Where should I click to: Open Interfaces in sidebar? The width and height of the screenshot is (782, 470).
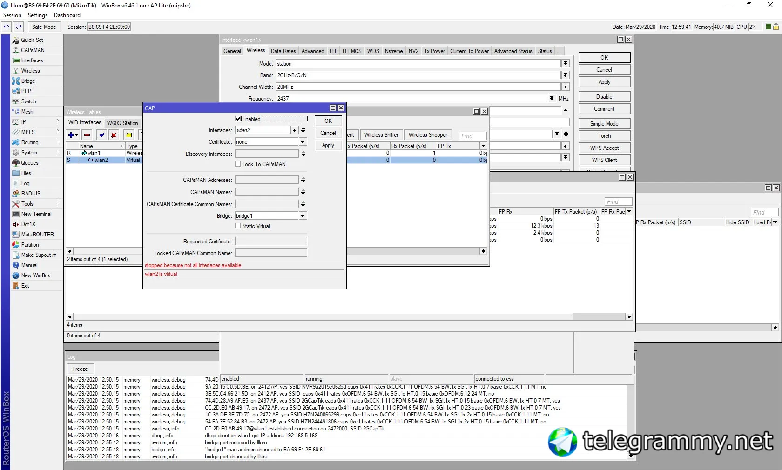pos(32,60)
